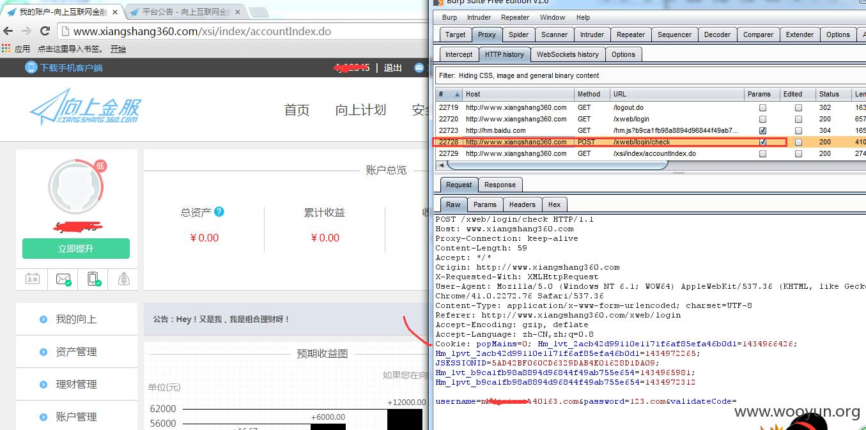Click the browser back arrow

(x=9, y=31)
